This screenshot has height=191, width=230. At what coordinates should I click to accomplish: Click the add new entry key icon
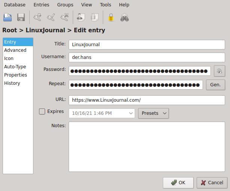[37, 17]
